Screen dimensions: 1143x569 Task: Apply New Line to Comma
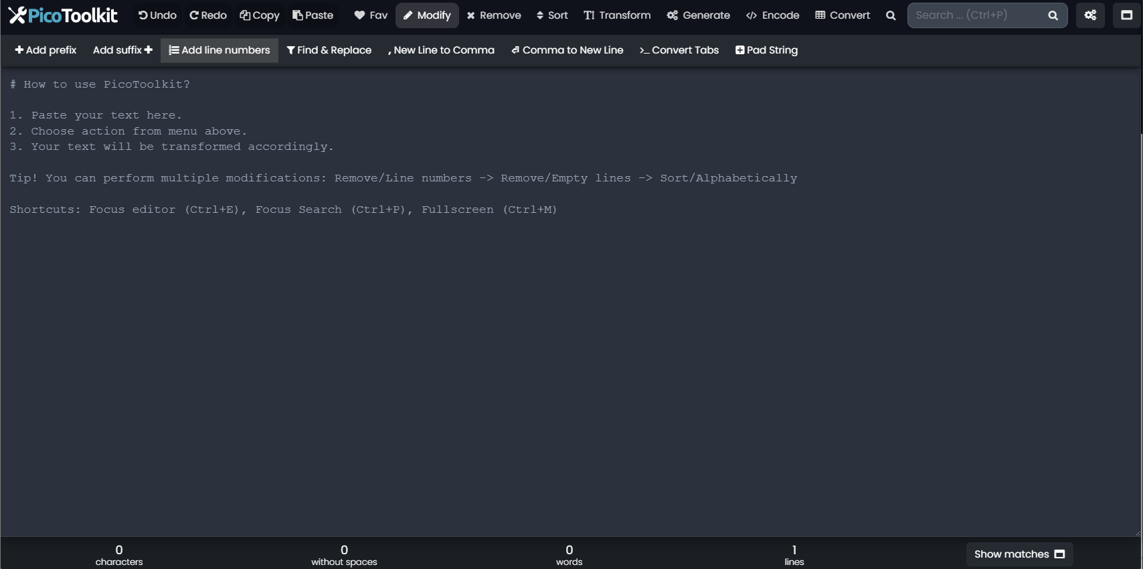(x=441, y=50)
